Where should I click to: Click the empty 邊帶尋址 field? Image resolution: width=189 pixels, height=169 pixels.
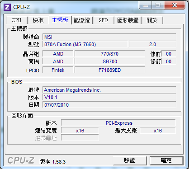(80, 138)
